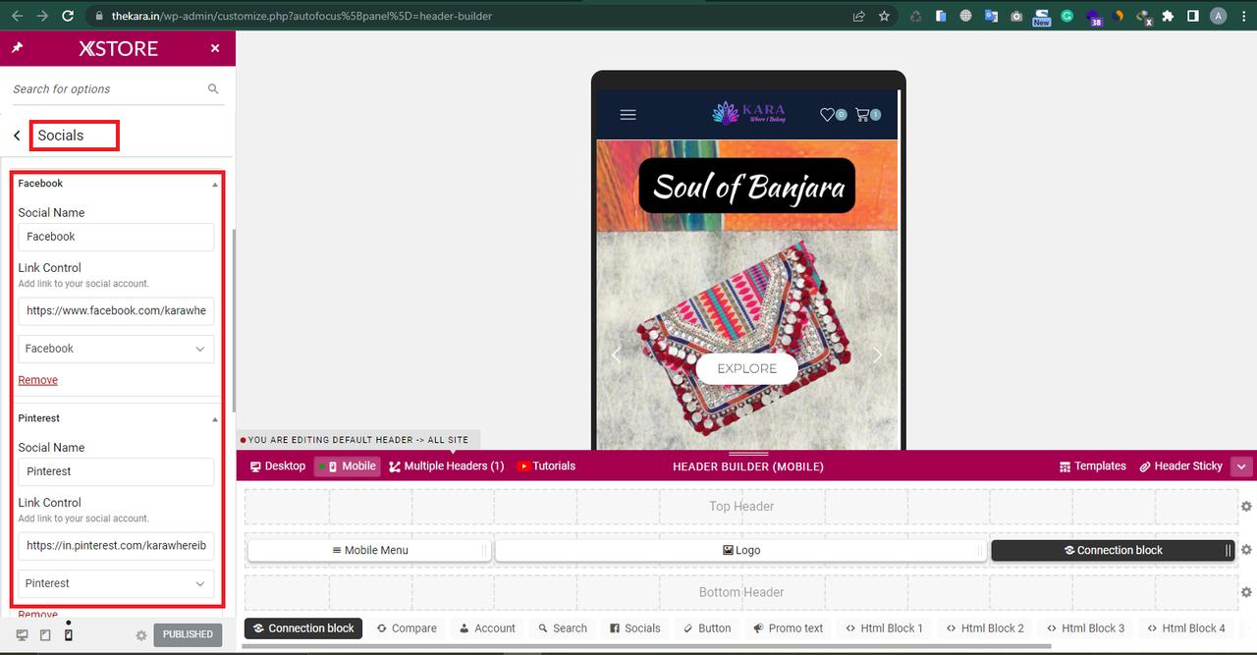Click the EXPLORE button on banner
Screen dimensions: 1257x655
click(x=747, y=368)
